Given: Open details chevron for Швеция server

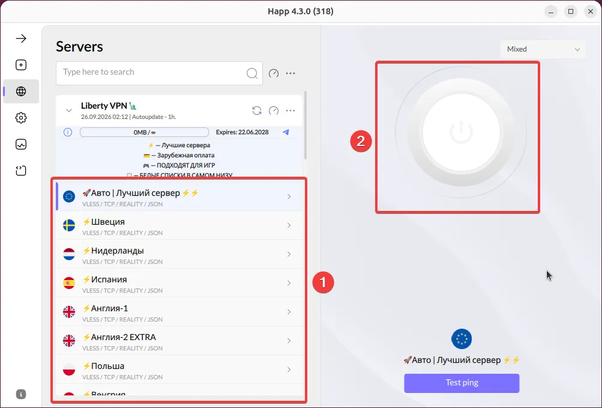Looking at the screenshot, I should 289,225.
